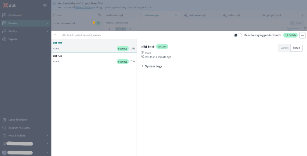Click the clock icon by timestamp
This screenshot has height=156, width=307.
(x=143, y=57)
